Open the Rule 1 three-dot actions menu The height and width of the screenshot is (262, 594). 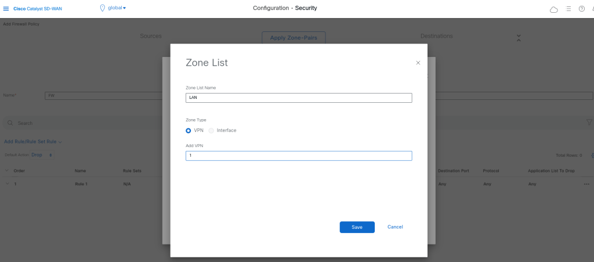pyautogui.click(x=586, y=184)
